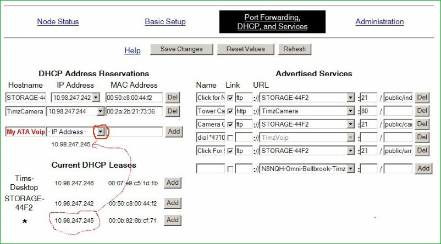Click the Help link

[x=132, y=50]
